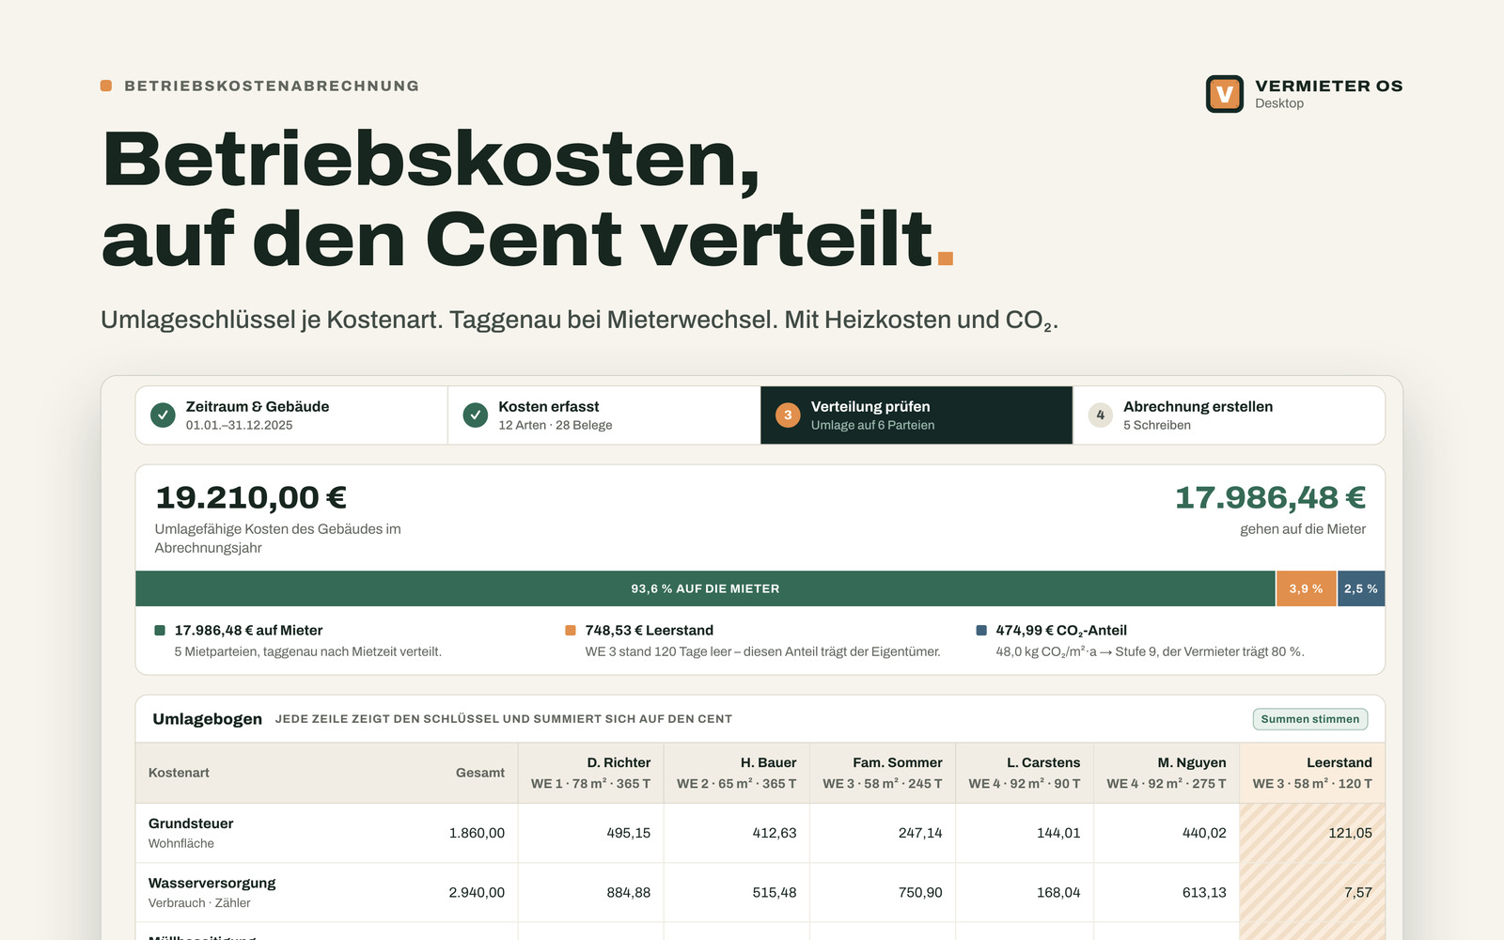Click the H. Bauer column header
This screenshot has height=940, width=1504.
click(736, 773)
